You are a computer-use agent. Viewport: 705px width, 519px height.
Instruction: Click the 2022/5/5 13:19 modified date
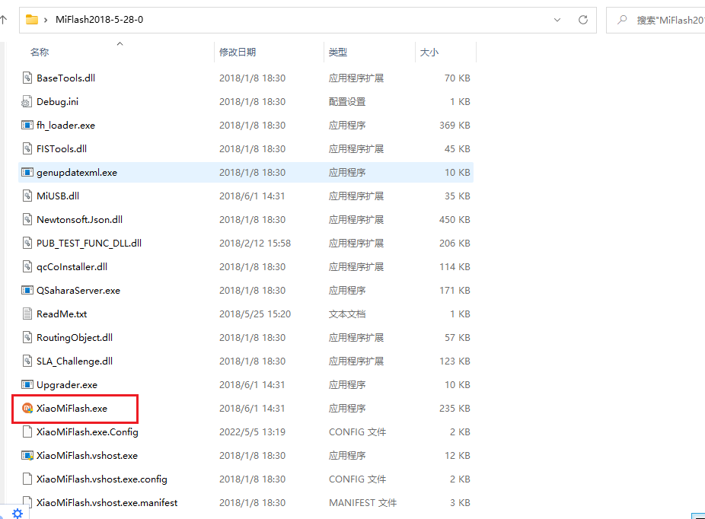point(252,431)
